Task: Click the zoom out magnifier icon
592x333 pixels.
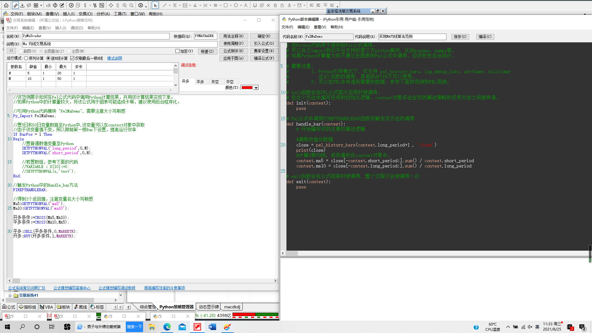Action: click(x=131, y=5)
